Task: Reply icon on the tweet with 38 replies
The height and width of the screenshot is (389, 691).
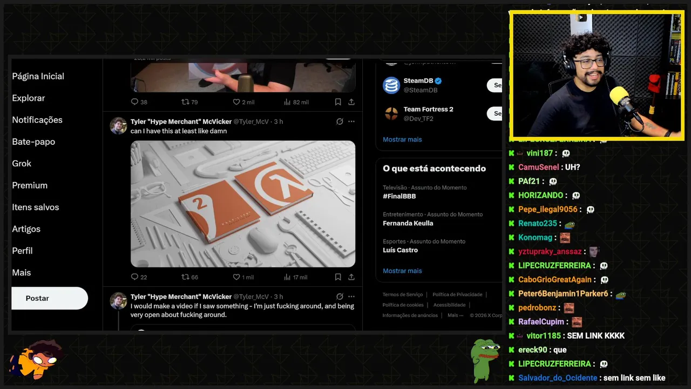Action: (x=135, y=102)
